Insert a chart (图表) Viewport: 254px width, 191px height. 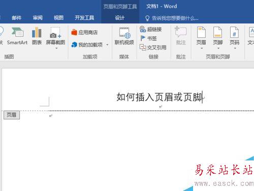point(37,36)
